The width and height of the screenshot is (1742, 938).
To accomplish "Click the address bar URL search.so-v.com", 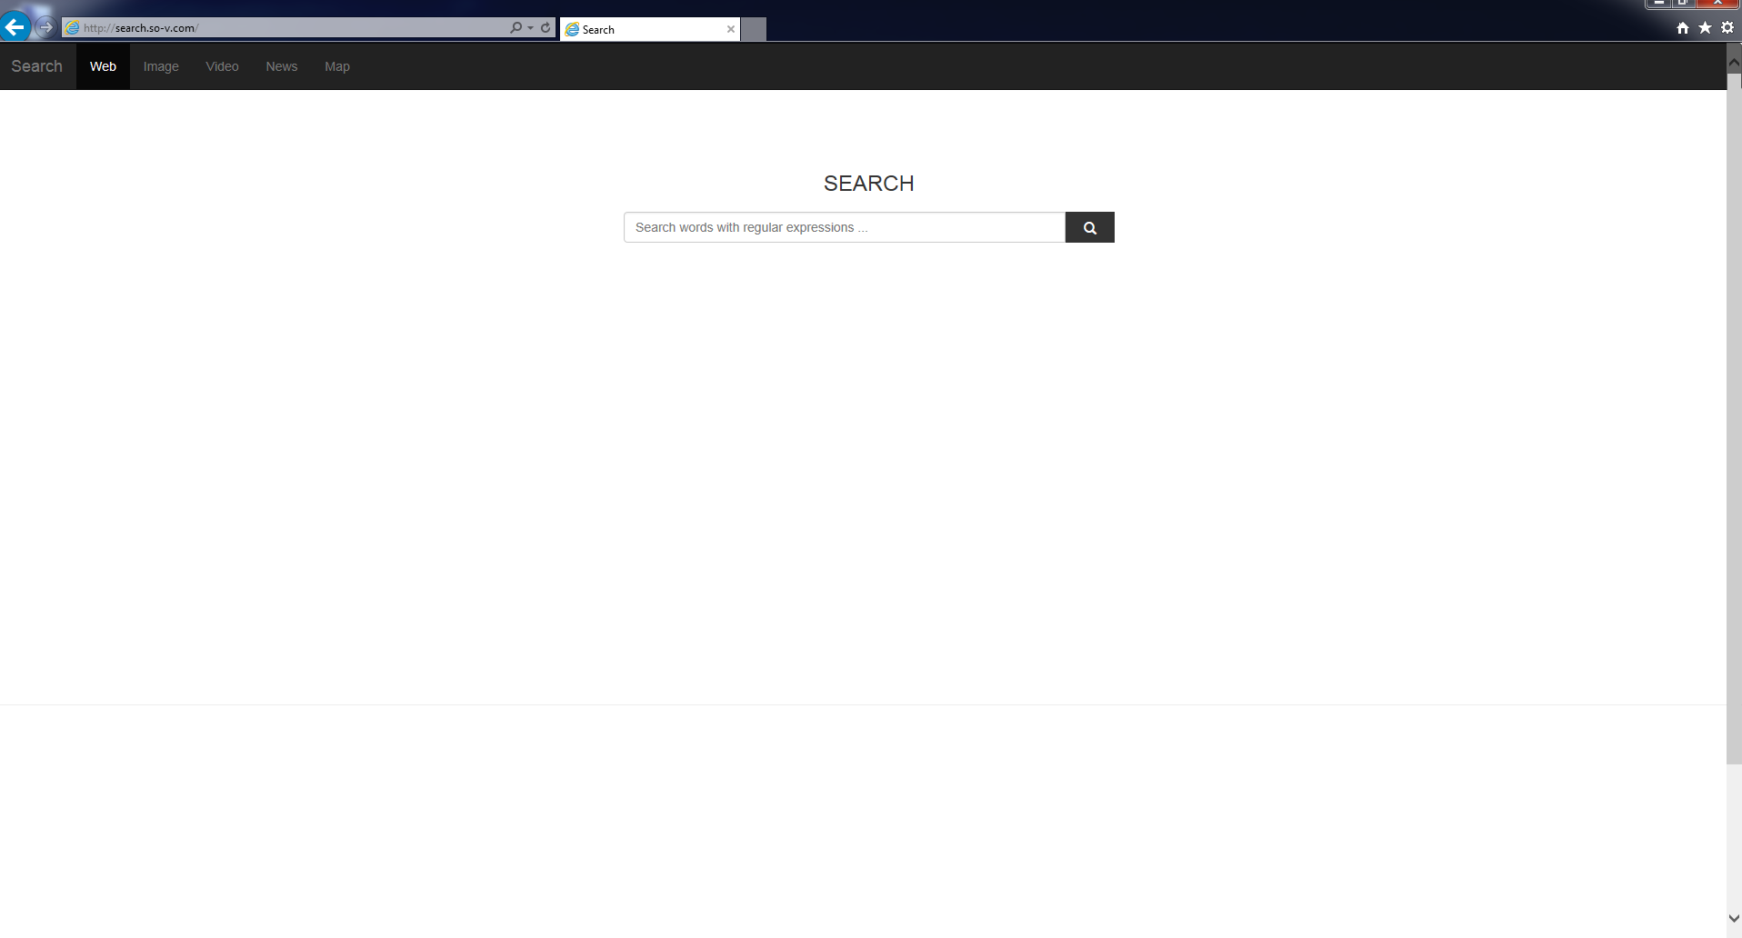I will pos(141,28).
